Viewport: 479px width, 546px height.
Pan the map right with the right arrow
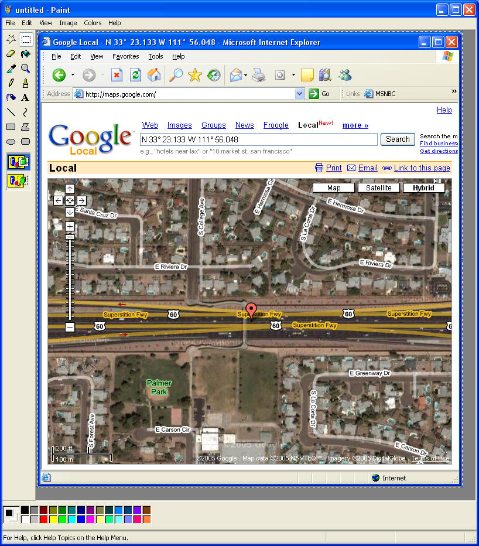click(x=82, y=200)
